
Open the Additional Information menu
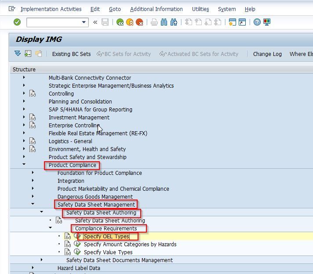[x=156, y=9]
